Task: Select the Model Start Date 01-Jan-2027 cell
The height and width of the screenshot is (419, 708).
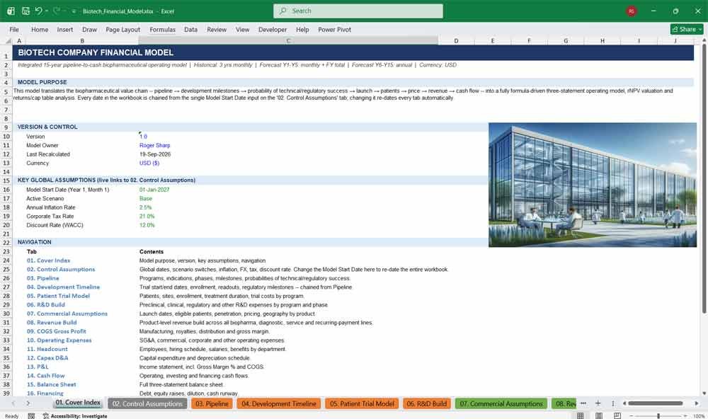Action: [154, 190]
